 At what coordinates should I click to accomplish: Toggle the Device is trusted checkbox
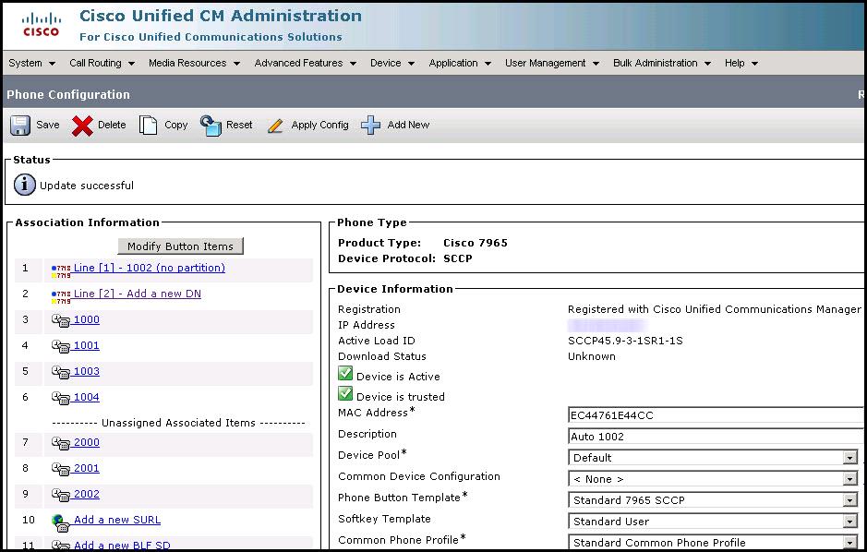345,393
